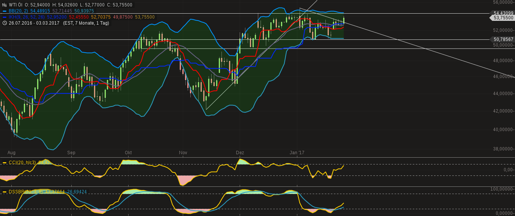Click the yellow DSSBR indicator color dash
Screen dimensions: 515x216
(5, 192)
